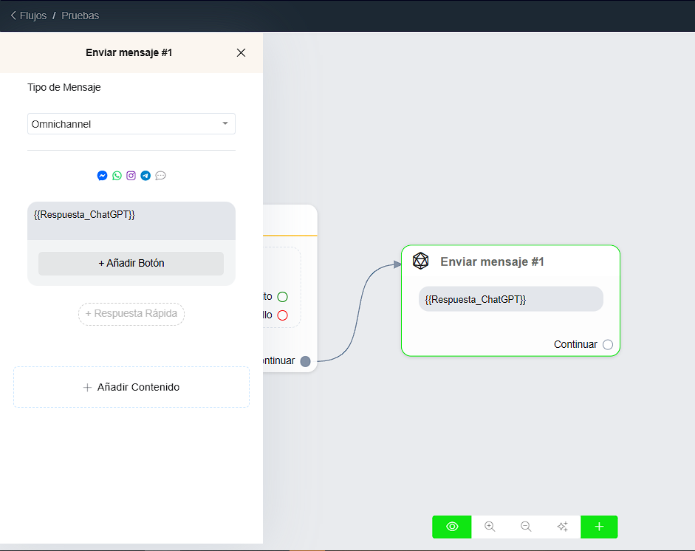This screenshot has height=551, width=695.
Task: Click Añadir Contenido to add content
Action: tap(131, 387)
